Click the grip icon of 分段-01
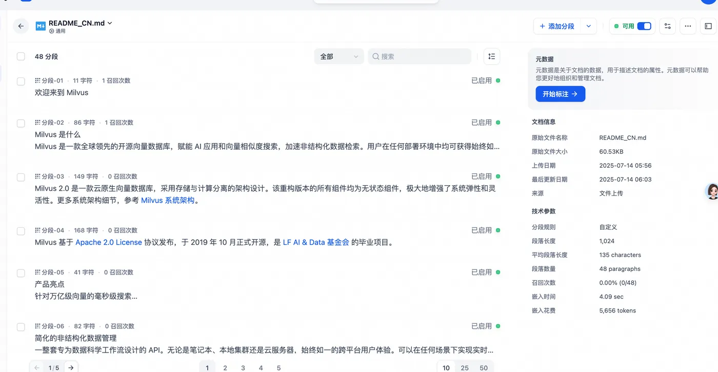718x372 pixels. (x=37, y=81)
